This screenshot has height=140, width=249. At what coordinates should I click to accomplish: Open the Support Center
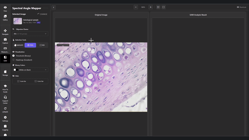(x=5, y=100)
